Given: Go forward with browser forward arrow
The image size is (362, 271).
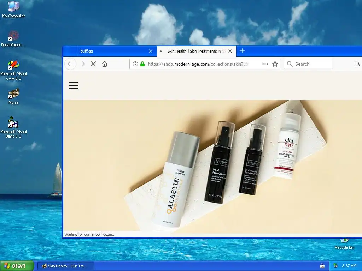Looking at the screenshot, I should 82,64.
